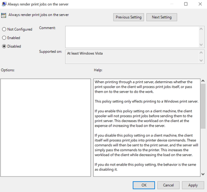This screenshot has height=192, width=207.
Task: Click inside the Comment text box
Action: (x=132, y=37)
